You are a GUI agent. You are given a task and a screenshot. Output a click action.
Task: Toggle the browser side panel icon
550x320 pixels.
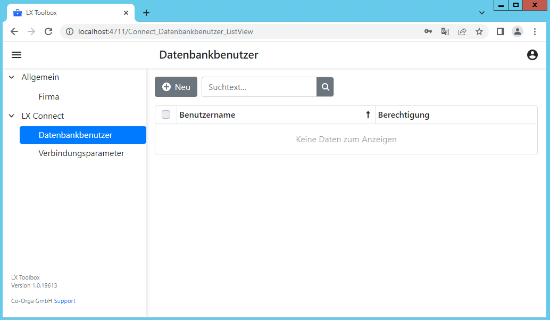(x=500, y=31)
